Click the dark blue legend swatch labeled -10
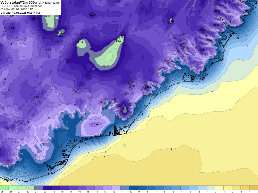The image size is (258, 193). (133, 188)
